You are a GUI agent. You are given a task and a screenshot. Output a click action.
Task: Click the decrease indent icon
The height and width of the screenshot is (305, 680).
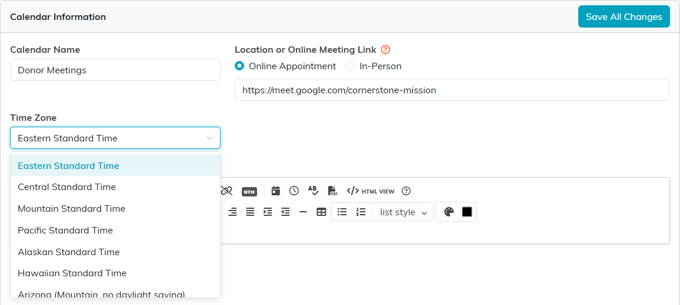point(285,212)
